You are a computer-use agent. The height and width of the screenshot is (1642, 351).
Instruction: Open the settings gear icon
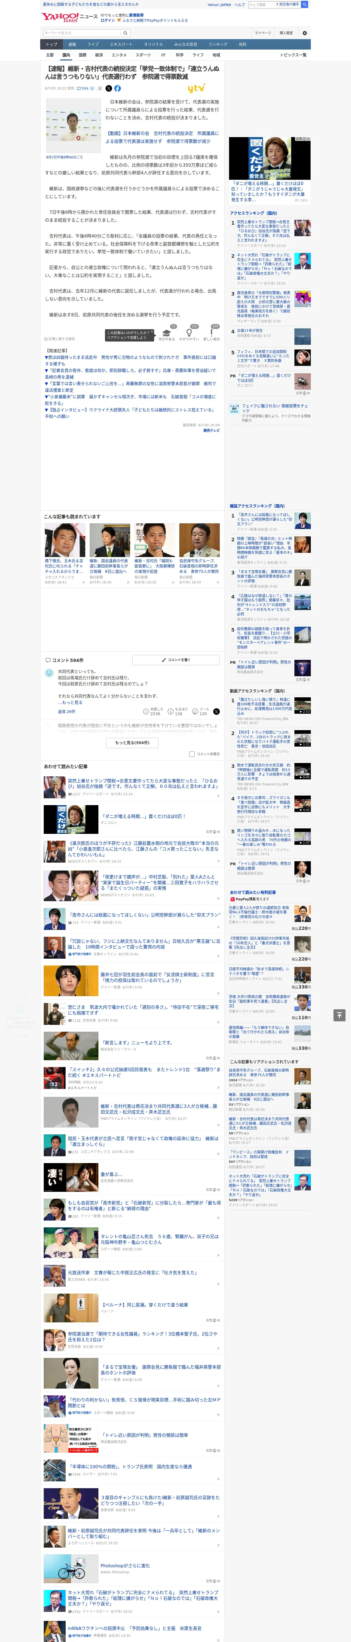pos(305,33)
